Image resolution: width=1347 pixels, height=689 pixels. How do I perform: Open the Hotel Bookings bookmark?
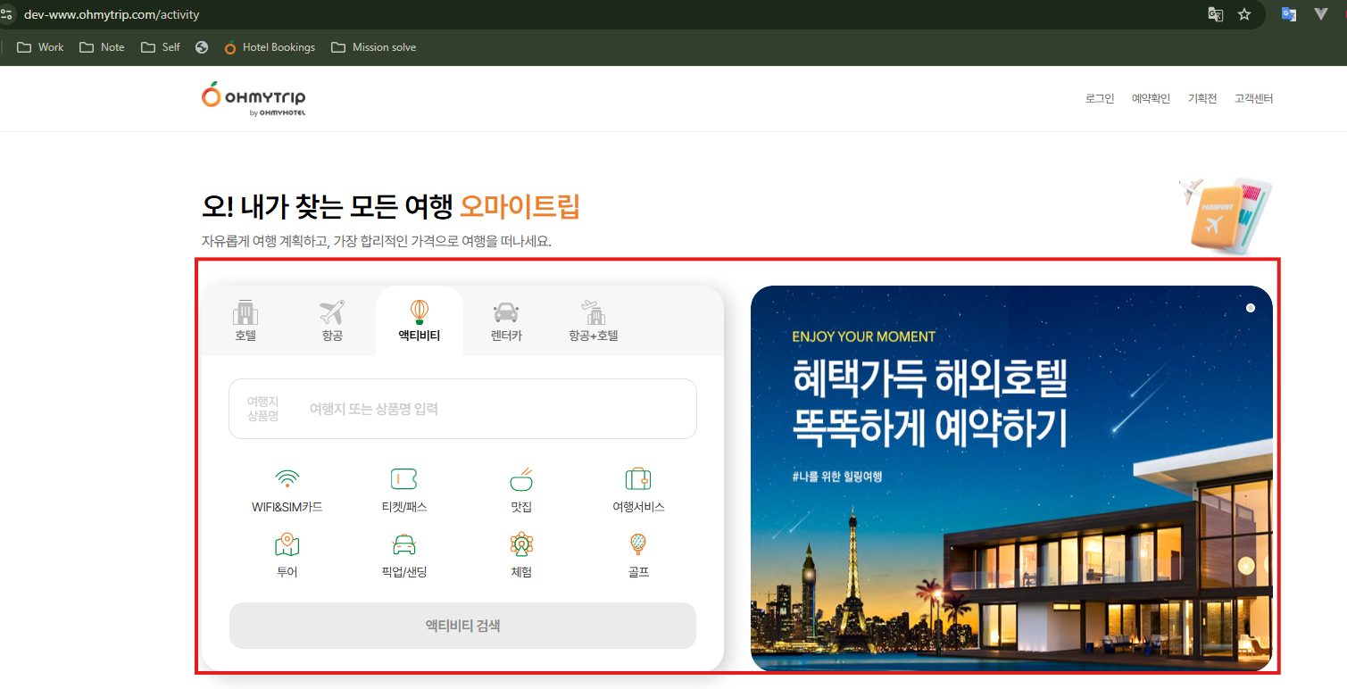point(269,47)
